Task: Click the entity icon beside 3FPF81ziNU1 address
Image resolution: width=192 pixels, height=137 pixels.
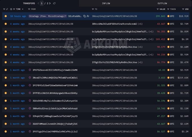Action: click(30, 93)
